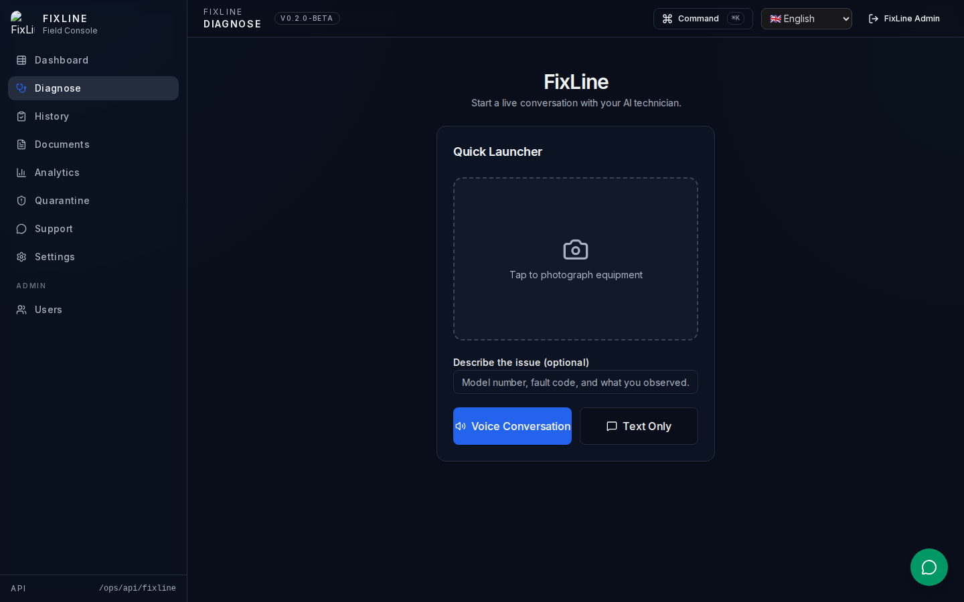Select the Dashboard icon in the sidebar
This screenshot has width=964, height=602.
(x=21, y=60)
